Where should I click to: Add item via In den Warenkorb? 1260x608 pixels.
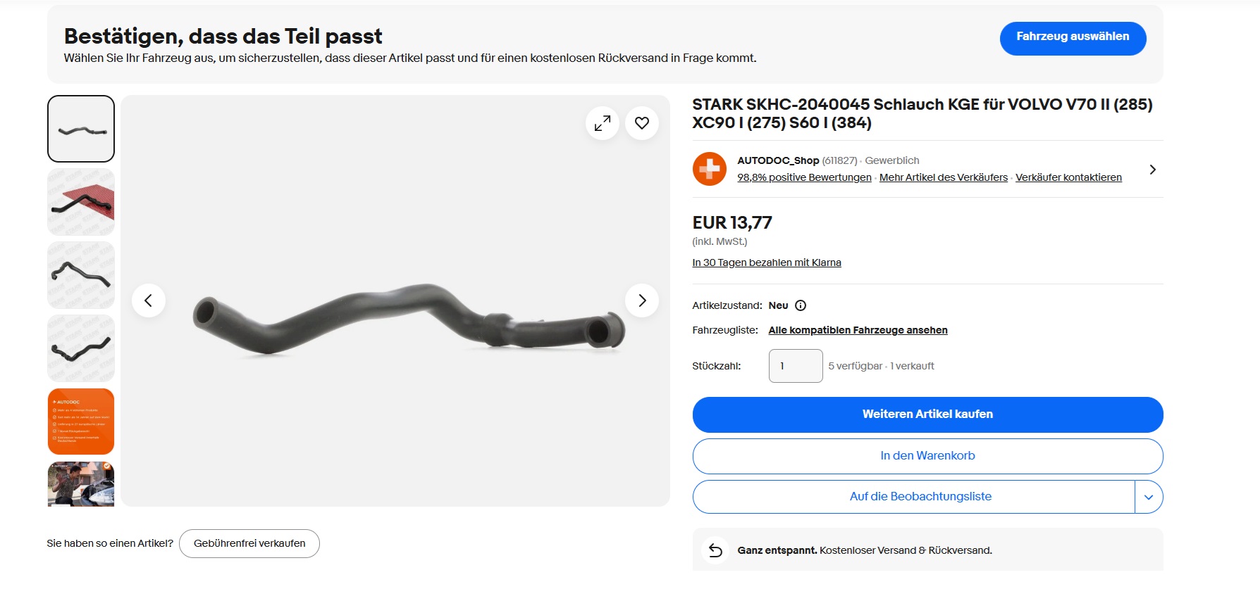pyautogui.click(x=927, y=456)
